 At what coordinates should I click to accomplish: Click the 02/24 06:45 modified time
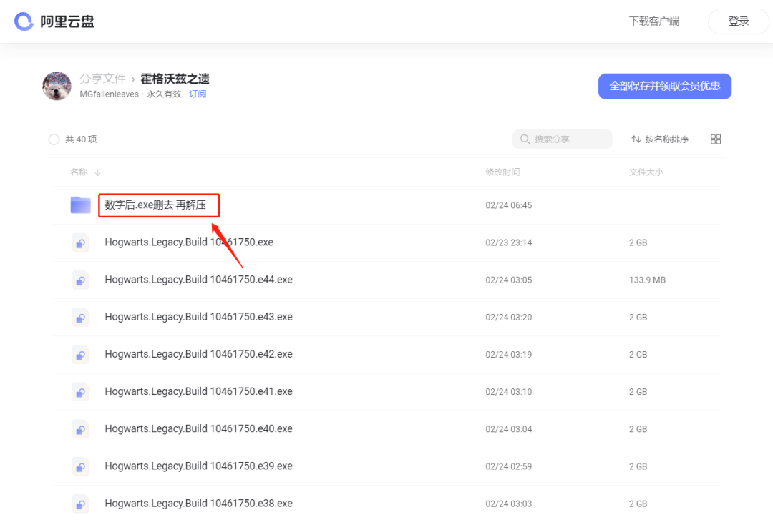pyautogui.click(x=508, y=205)
